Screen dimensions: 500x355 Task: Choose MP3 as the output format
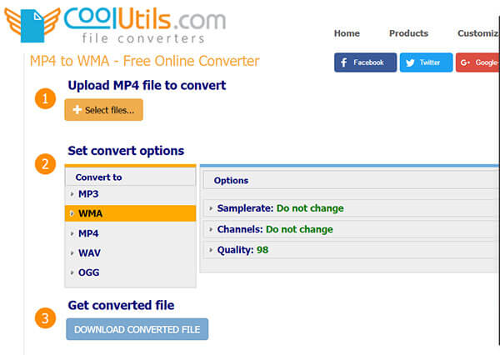click(x=88, y=194)
